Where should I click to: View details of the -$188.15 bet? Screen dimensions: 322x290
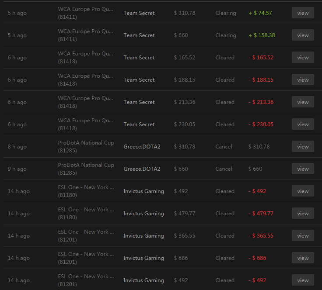(303, 79)
